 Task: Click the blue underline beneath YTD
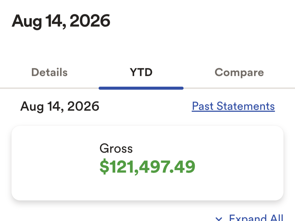pos(141,88)
